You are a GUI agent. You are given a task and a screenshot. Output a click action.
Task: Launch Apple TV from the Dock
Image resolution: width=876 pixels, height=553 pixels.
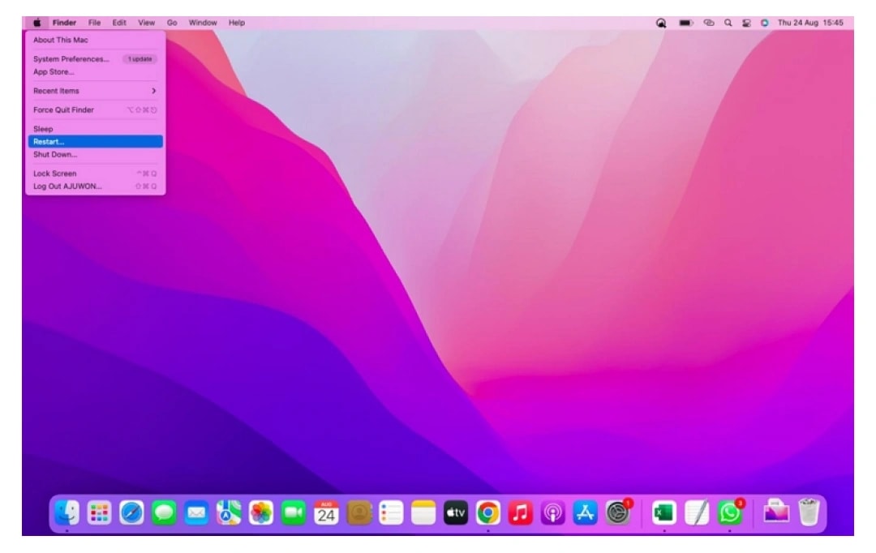click(x=456, y=512)
